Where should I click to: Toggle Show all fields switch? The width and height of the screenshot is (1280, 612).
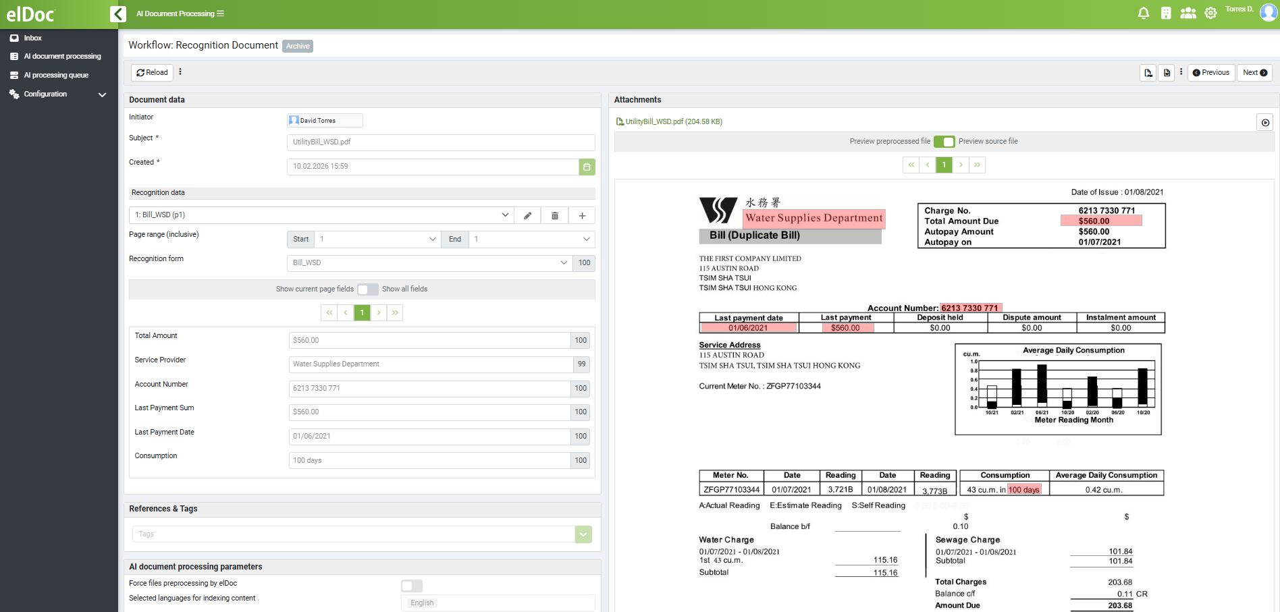click(x=368, y=289)
